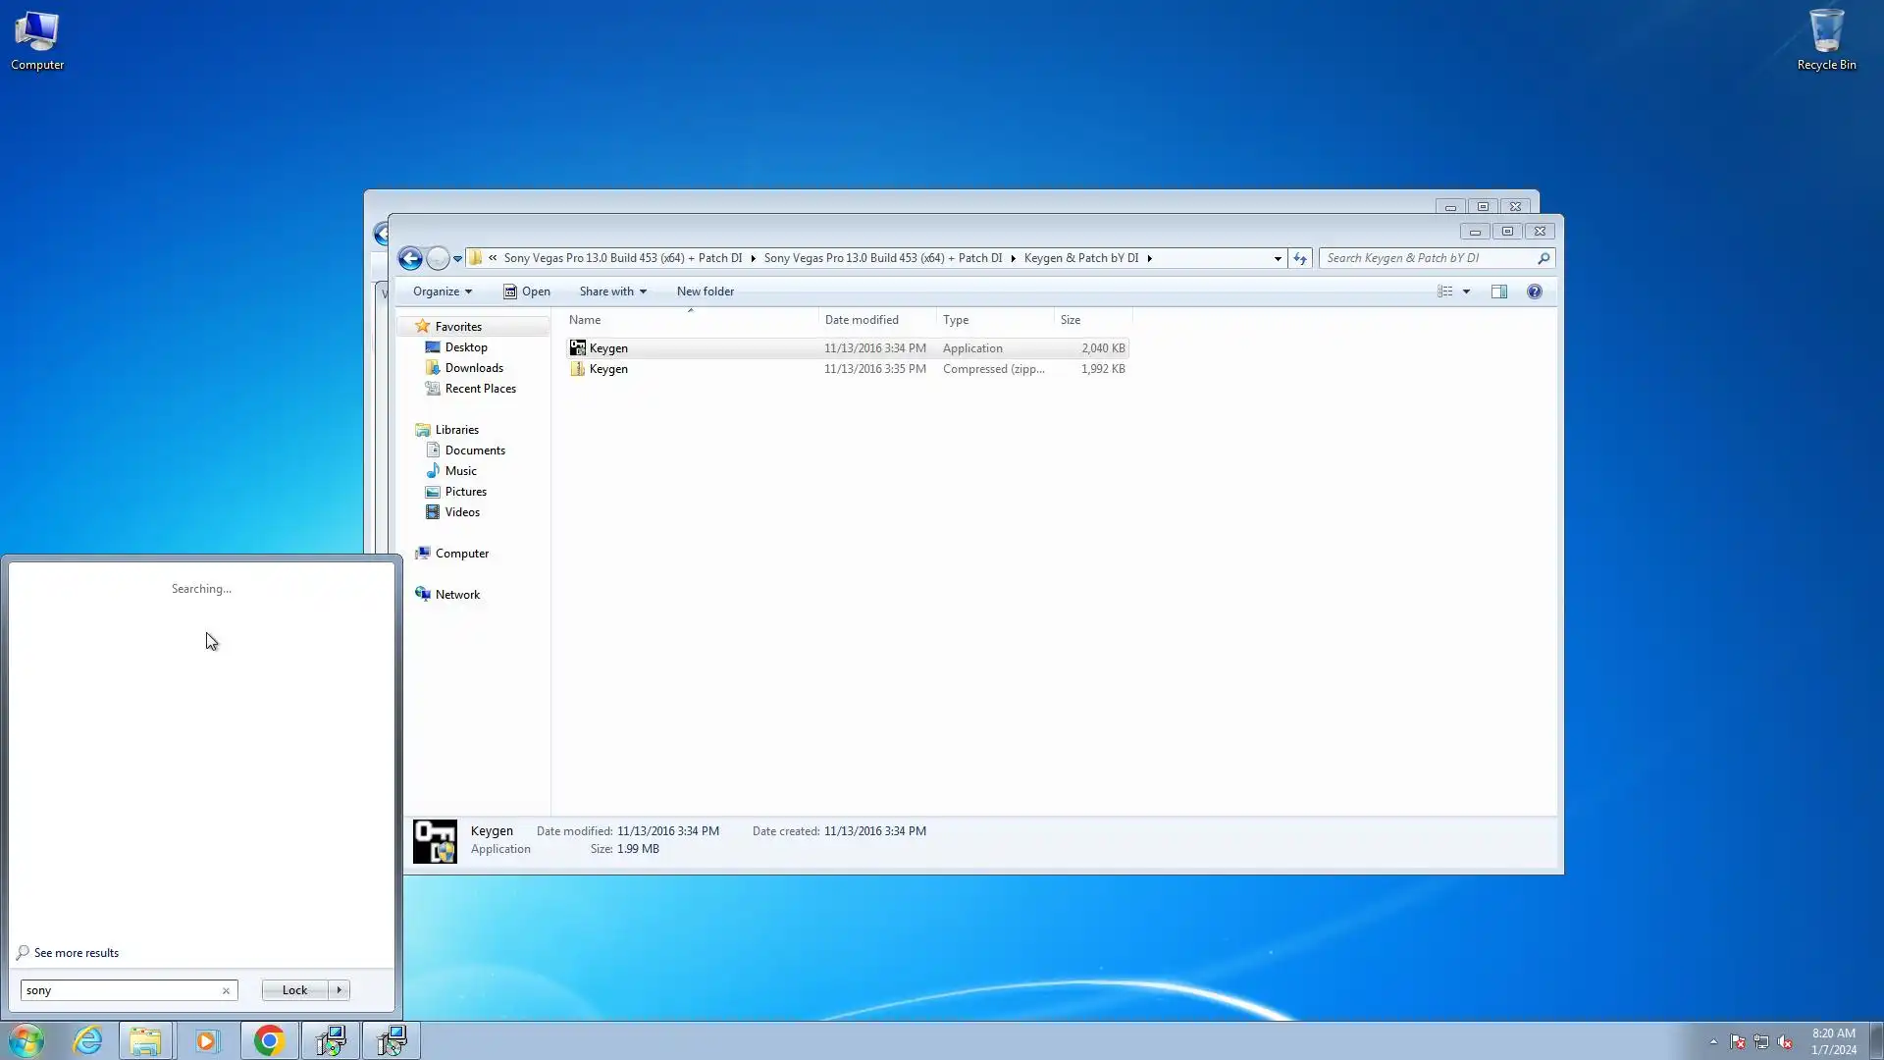Click See more results link
The height and width of the screenshot is (1060, 1884).
click(x=76, y=953)
